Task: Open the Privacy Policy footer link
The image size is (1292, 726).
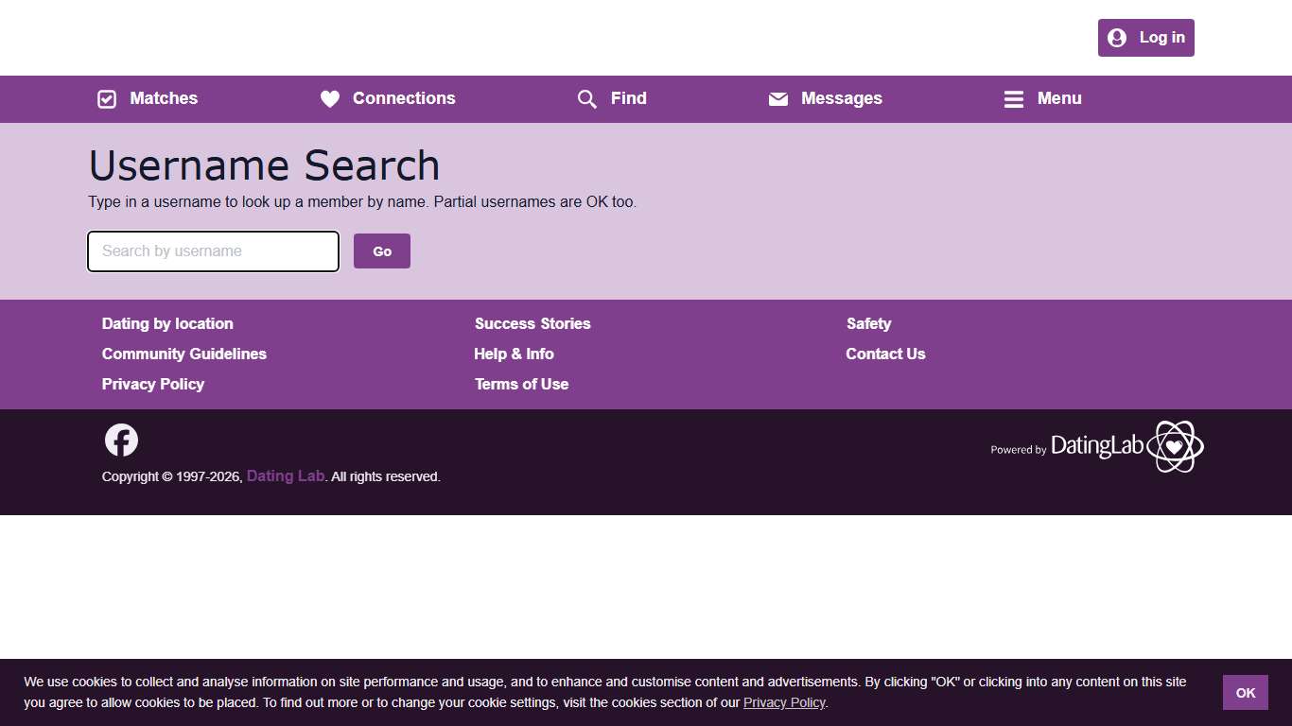Action: pos(152,384)
